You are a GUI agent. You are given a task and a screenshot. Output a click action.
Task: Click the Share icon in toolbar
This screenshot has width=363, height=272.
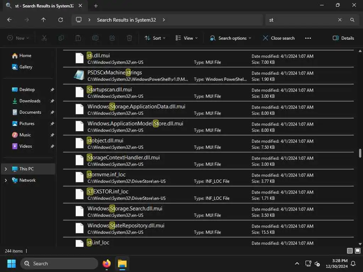[112, 38]
